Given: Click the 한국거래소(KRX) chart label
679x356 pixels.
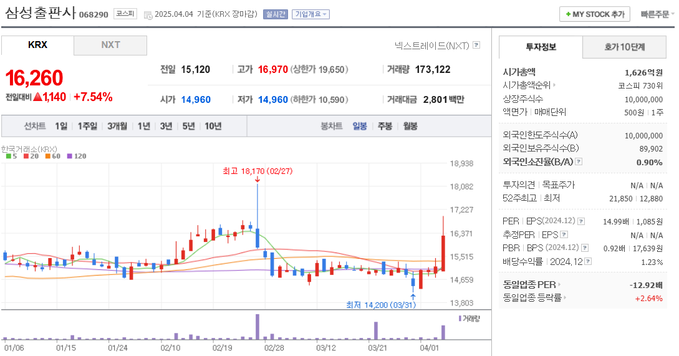Looking at the screenshot, I should 29,149.
